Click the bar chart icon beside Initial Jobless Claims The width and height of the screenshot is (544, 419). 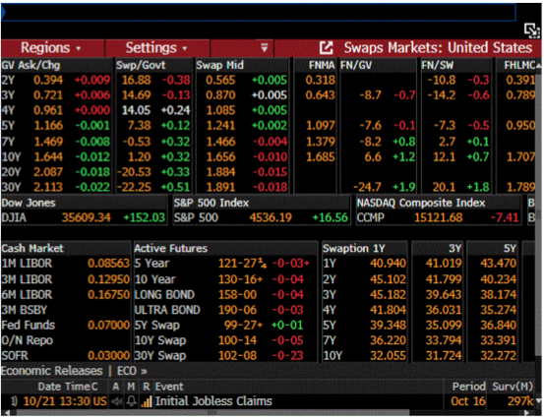coord(147,401)
